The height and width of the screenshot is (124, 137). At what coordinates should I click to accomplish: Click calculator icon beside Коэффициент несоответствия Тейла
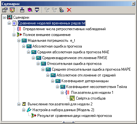click(63, 87)
